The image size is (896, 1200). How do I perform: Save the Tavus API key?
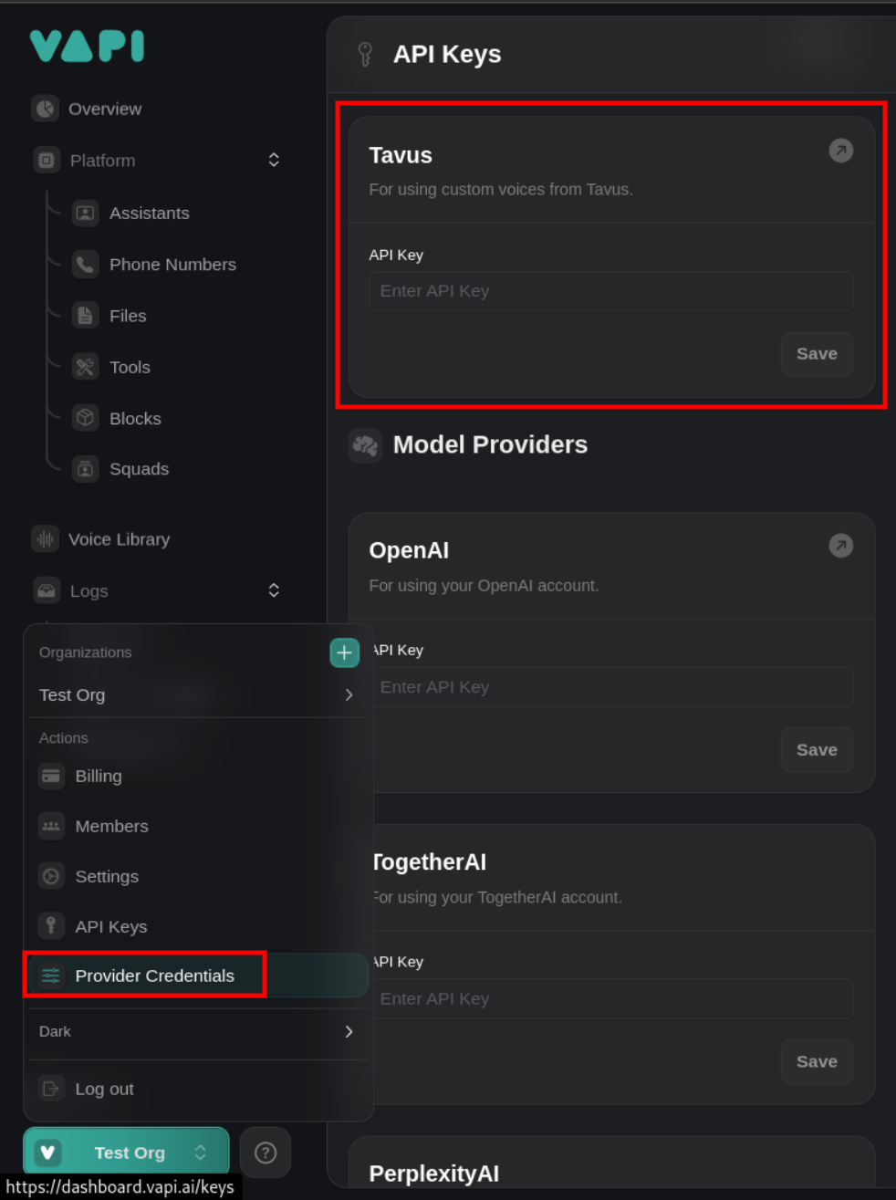(x=816, y=354)
